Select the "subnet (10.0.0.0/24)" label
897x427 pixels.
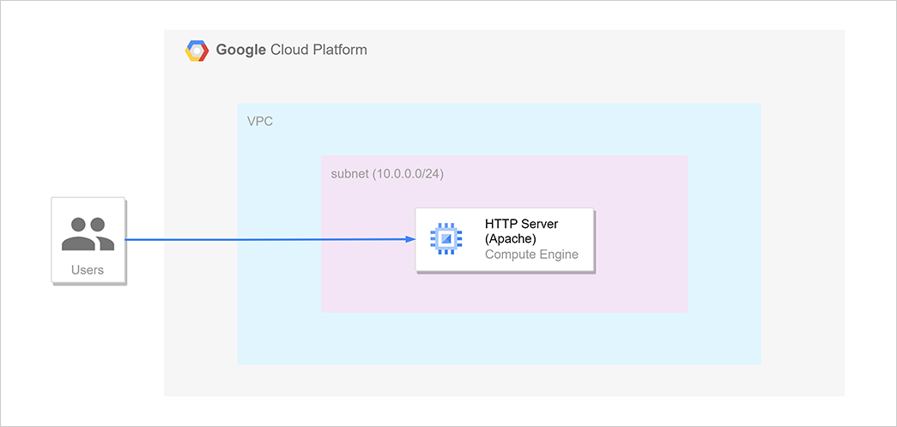(x=387, y=174)
